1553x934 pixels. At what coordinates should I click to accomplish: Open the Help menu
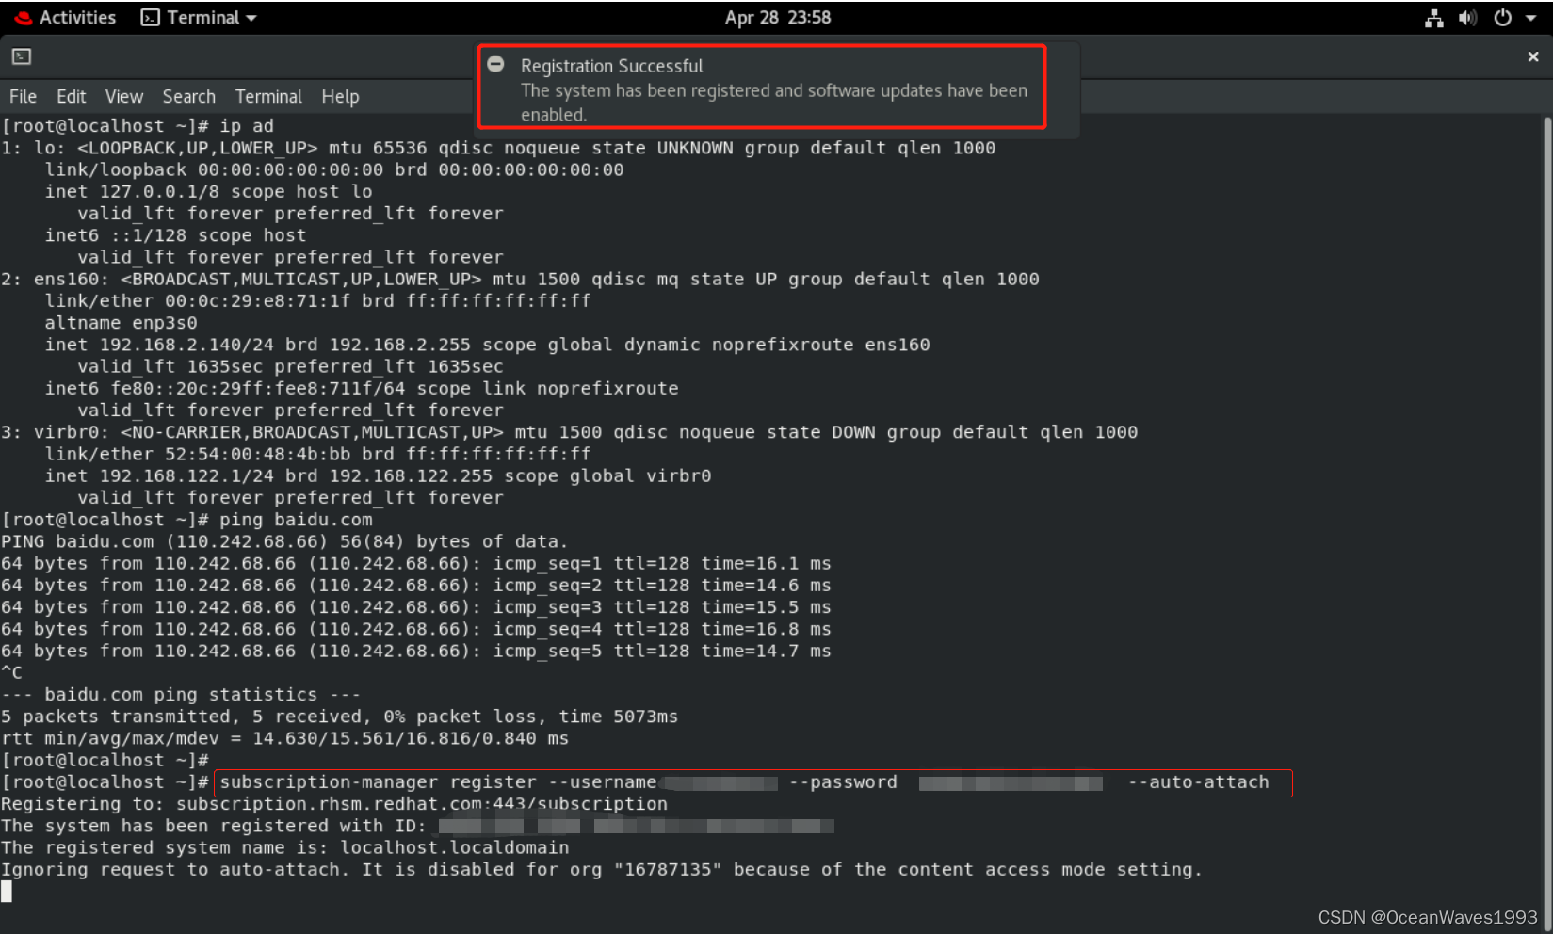[x=340, y=96]
